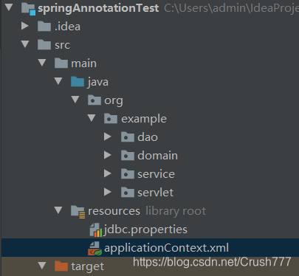Select the src folder label
This screenshot has width=299, height=276.
(63, 45)
